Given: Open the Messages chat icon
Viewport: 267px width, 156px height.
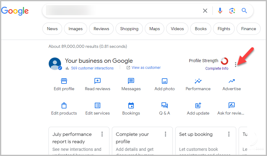Looking at the screenshot, I should click(131, 81).
